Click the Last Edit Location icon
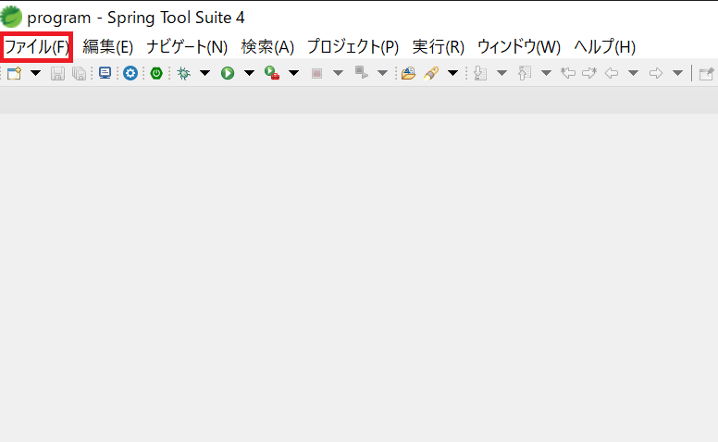The image size is (718, 442). (x=568, y=73)
